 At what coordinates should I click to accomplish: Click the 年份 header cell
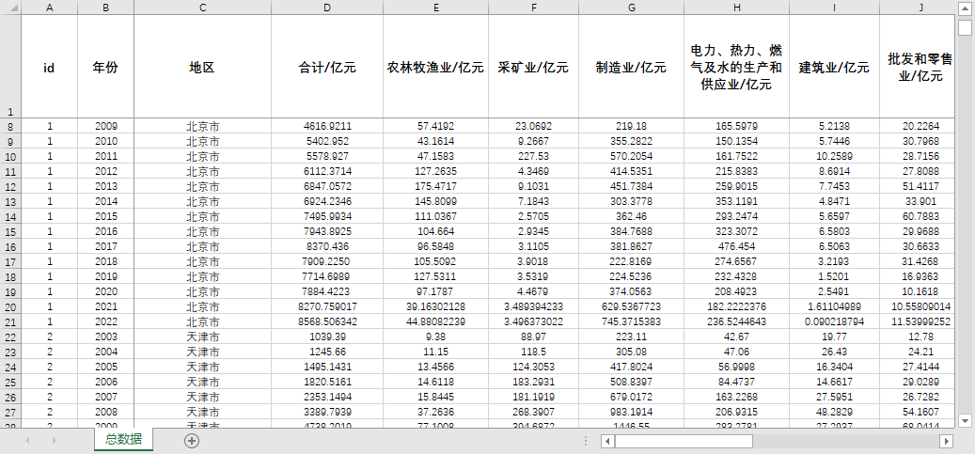[x=105, y=67]
